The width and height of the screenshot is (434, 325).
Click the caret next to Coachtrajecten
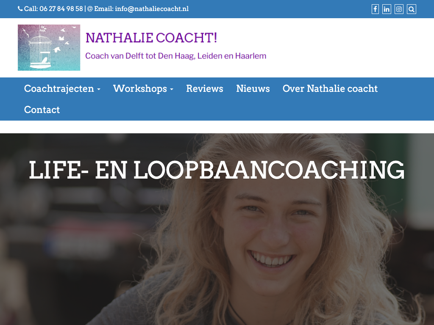[98, 89]
